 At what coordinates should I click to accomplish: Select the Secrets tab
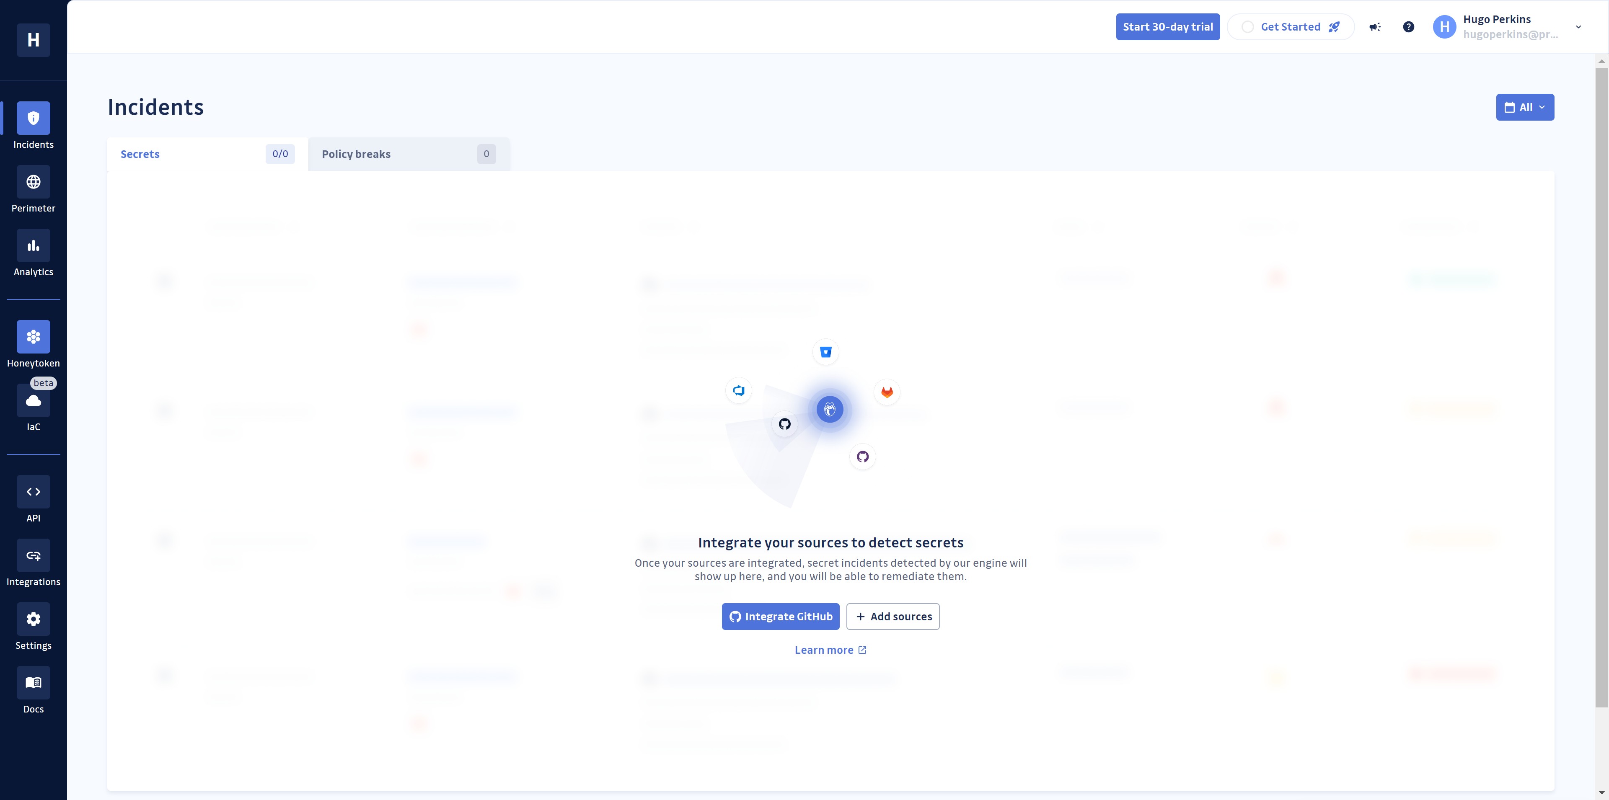tap(140, 154)
